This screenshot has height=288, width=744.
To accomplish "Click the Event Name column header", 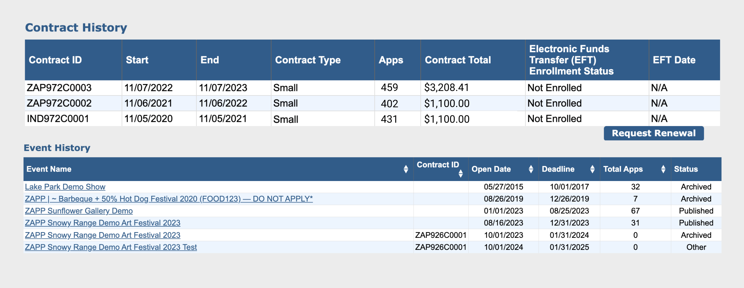I will [x=49, y=169].
